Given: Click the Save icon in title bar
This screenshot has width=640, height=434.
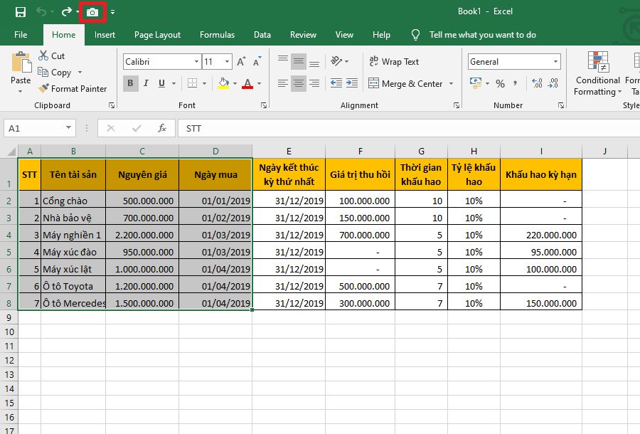Looking at the screenshot, I should click(x=21, y=12).
